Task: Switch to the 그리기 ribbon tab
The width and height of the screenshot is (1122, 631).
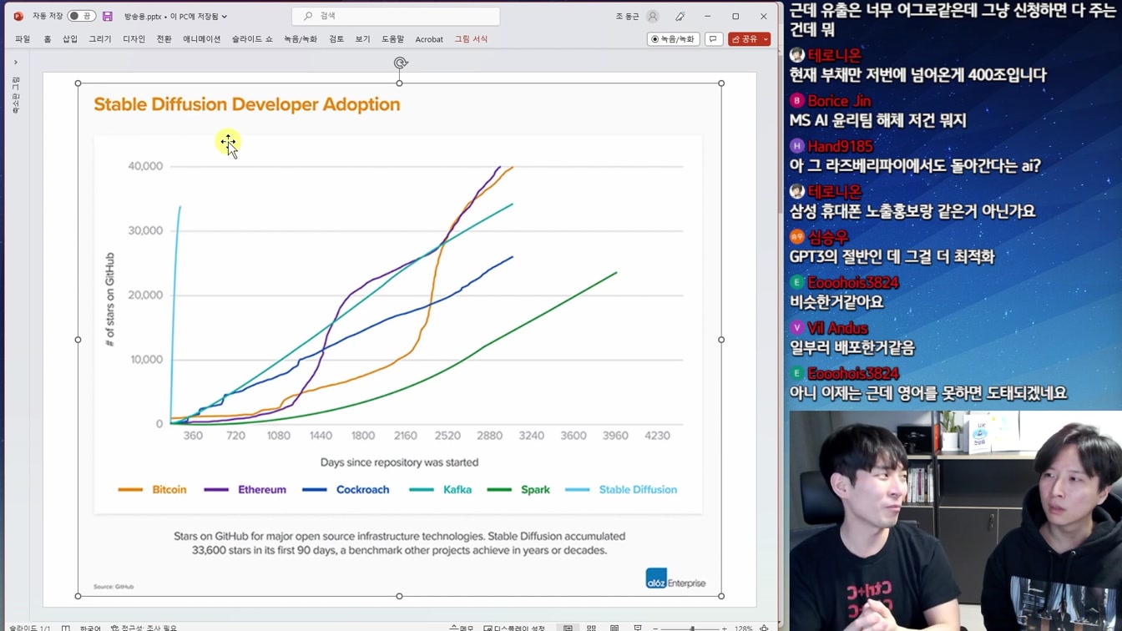Action: pyautogui.click(x=100, y=39)
